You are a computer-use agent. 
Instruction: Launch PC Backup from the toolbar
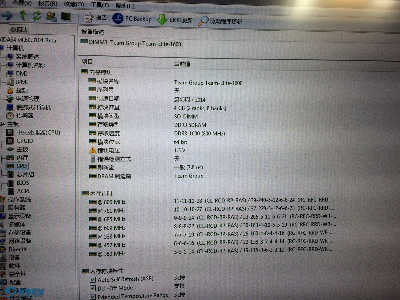tap(132, 19)
